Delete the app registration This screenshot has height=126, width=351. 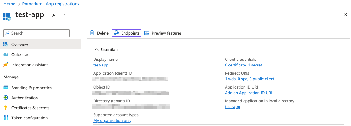click(99, 33)
